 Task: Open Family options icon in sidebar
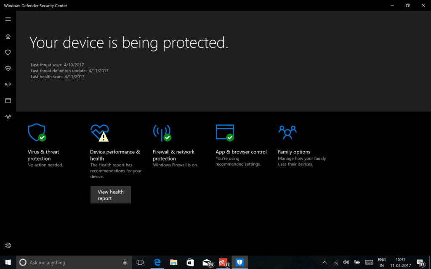coord(8,117)
